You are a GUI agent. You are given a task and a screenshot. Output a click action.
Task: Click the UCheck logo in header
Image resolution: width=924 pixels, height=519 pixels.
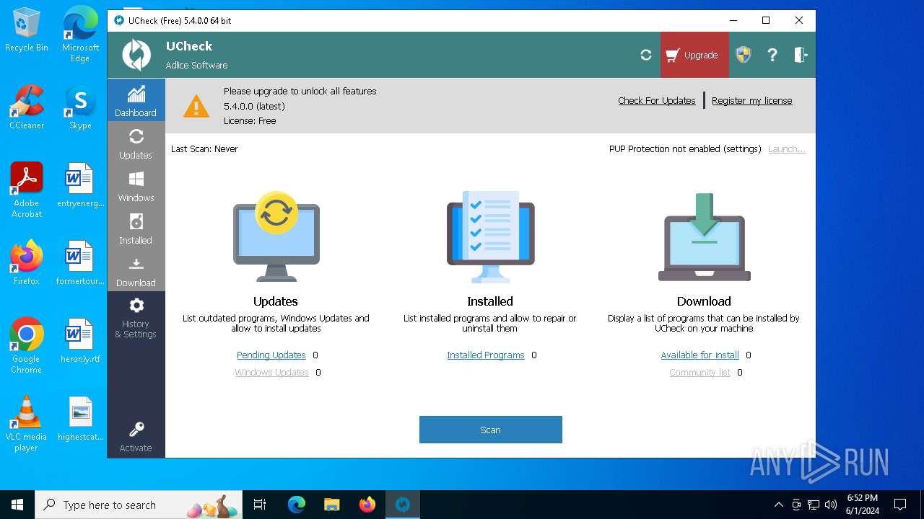point(136,56)
